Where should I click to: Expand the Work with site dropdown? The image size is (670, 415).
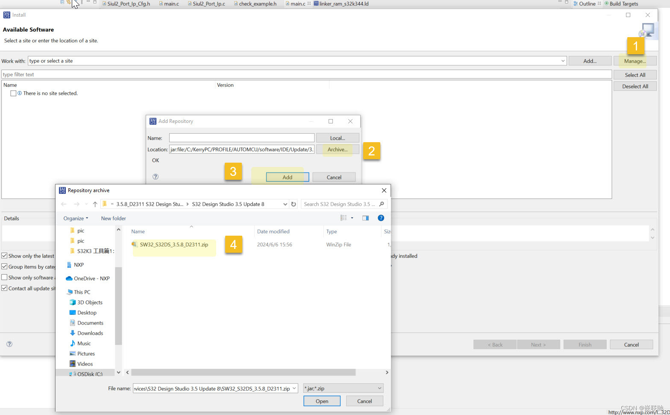click(562, 61)
